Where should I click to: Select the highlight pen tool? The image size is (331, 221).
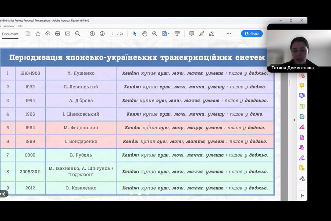point(202,34)
